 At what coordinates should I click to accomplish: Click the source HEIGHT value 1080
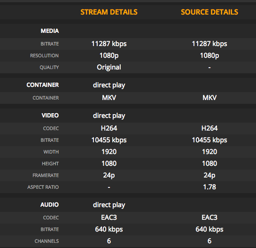[x=209, y=163]
